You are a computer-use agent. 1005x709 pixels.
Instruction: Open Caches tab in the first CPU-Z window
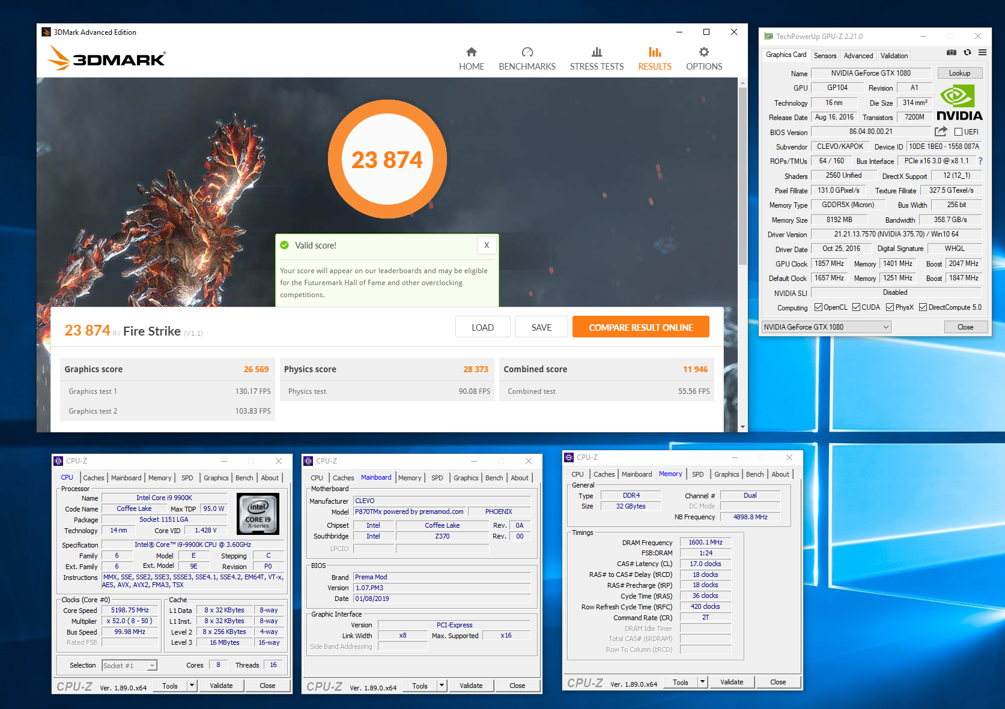(x=93, y=478)
